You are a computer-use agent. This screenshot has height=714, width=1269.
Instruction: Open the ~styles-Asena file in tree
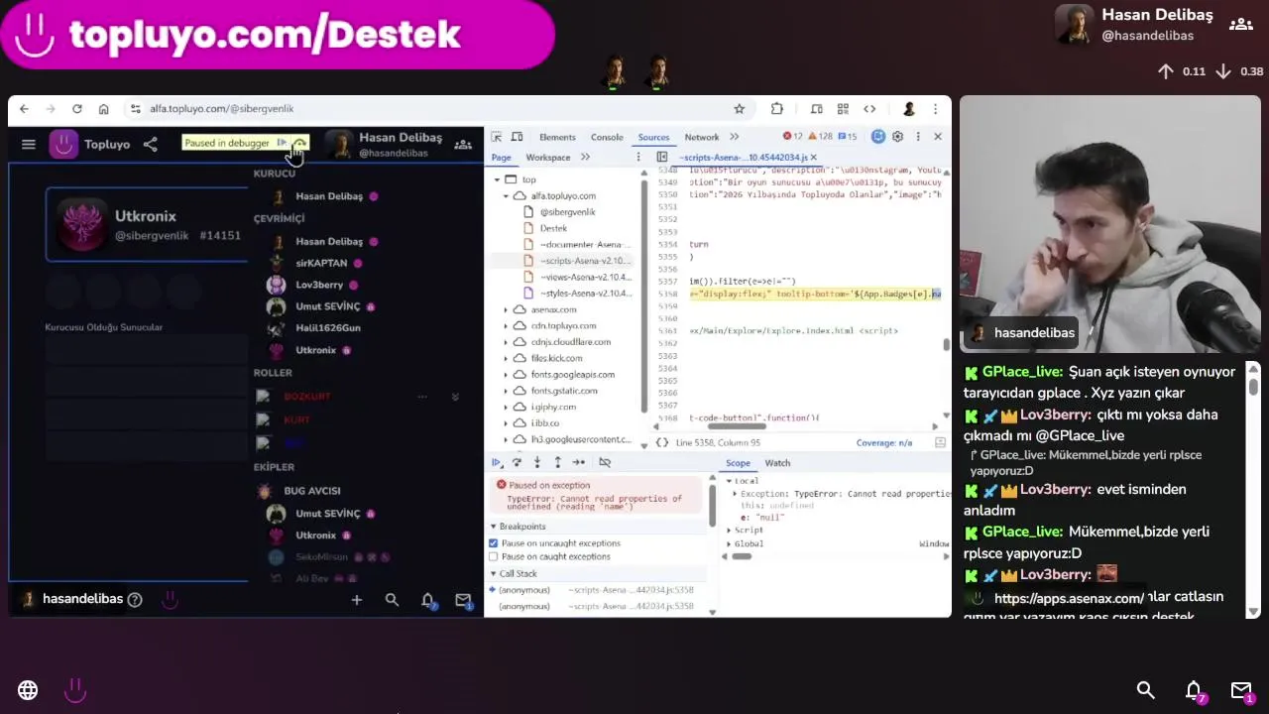coord(586,294)
